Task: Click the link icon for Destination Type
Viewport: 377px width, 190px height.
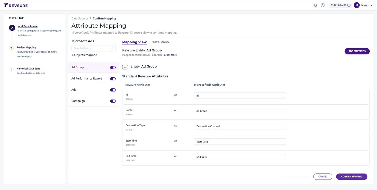Action: tap(176, 126)
